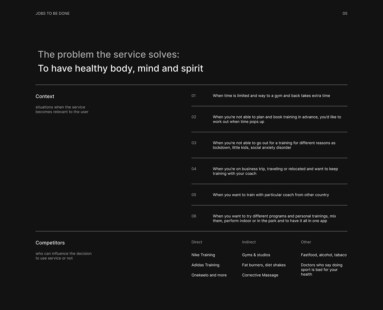Click the 'JOBS TO BE DONE' header label
This screenshot has height=310, width=383.
[52, 13]
